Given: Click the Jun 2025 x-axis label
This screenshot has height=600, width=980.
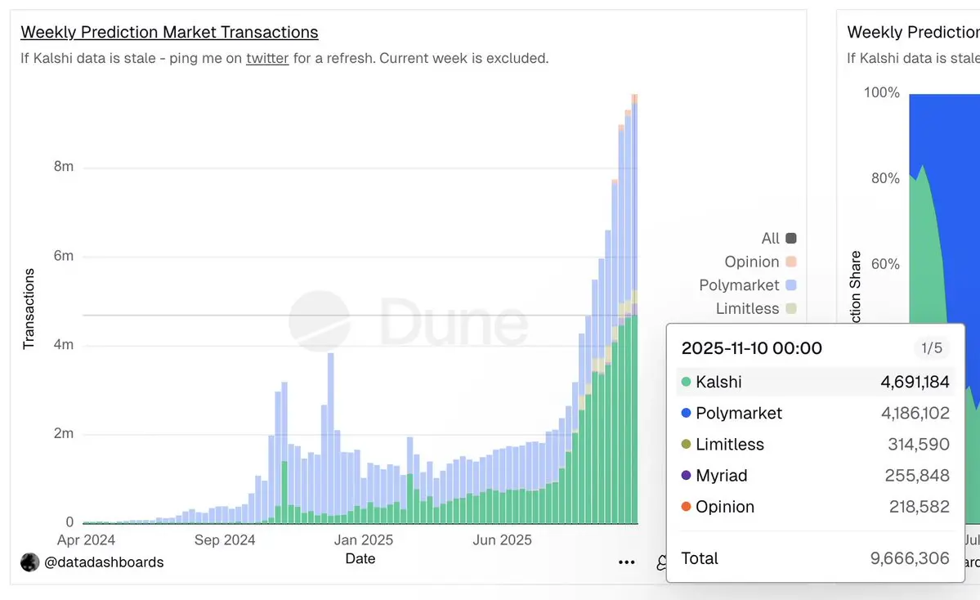Looking at the screenshot, I should 503,540.
